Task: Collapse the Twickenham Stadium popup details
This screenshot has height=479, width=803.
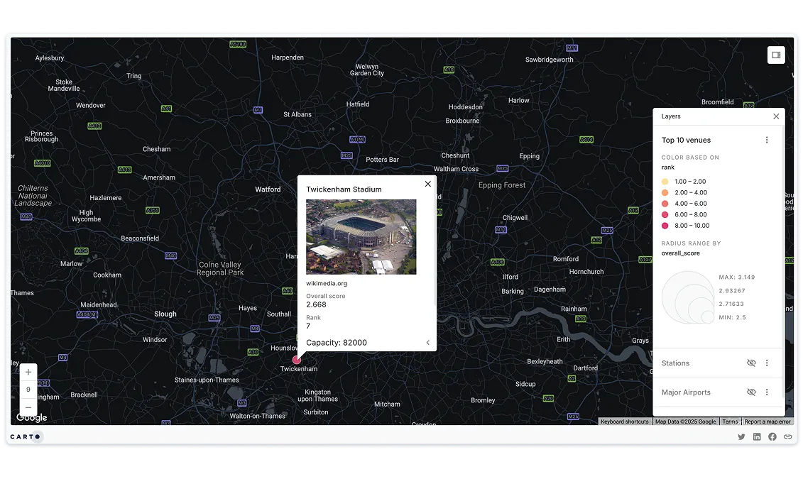Action: (427, 342)
